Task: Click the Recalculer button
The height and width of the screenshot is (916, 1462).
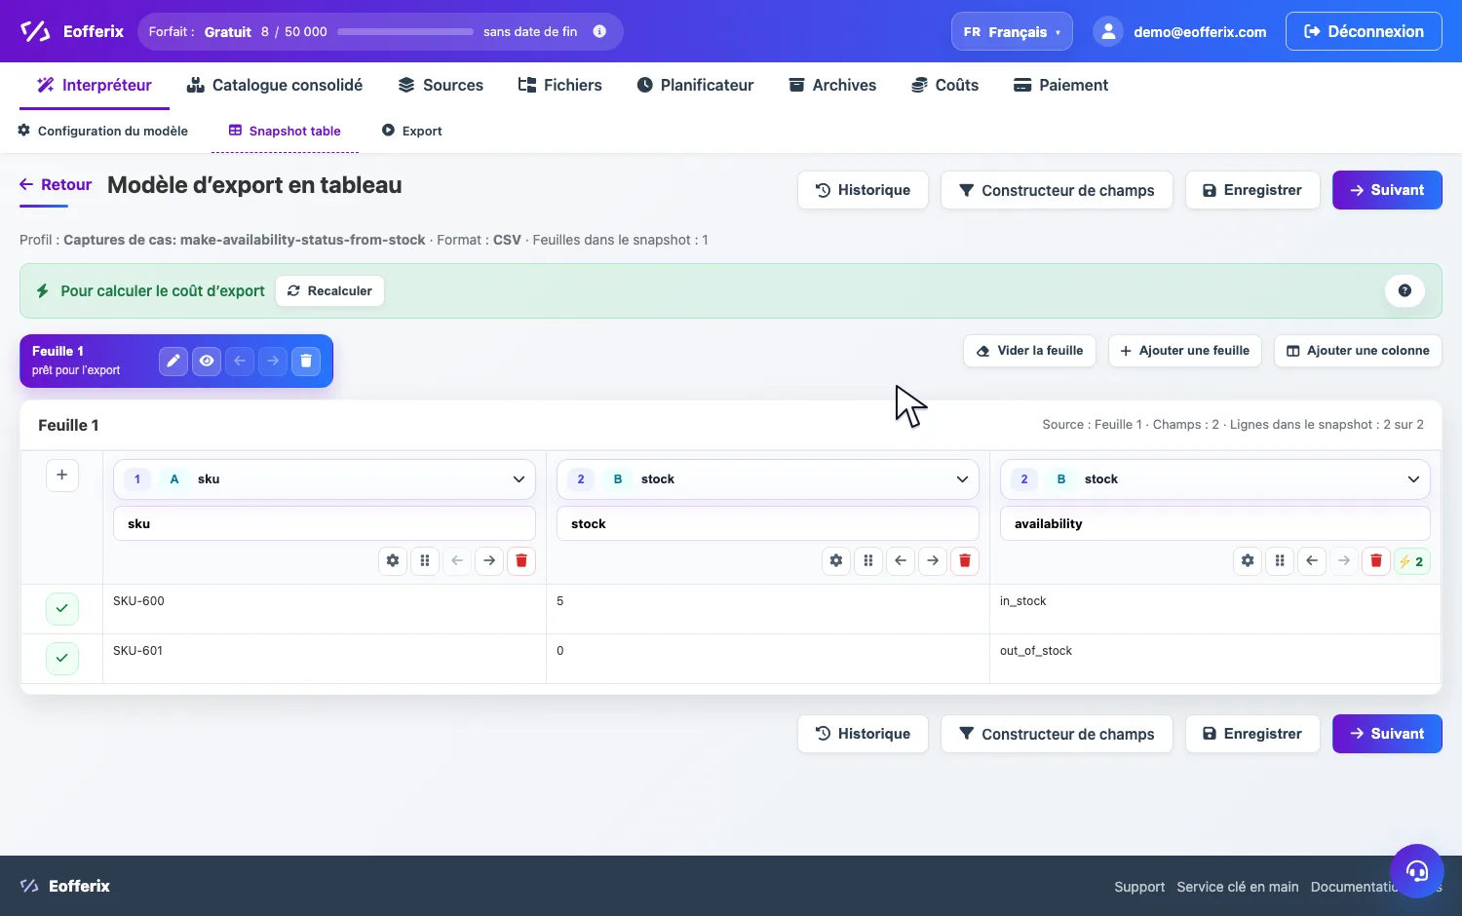Action: click(329, 290)
